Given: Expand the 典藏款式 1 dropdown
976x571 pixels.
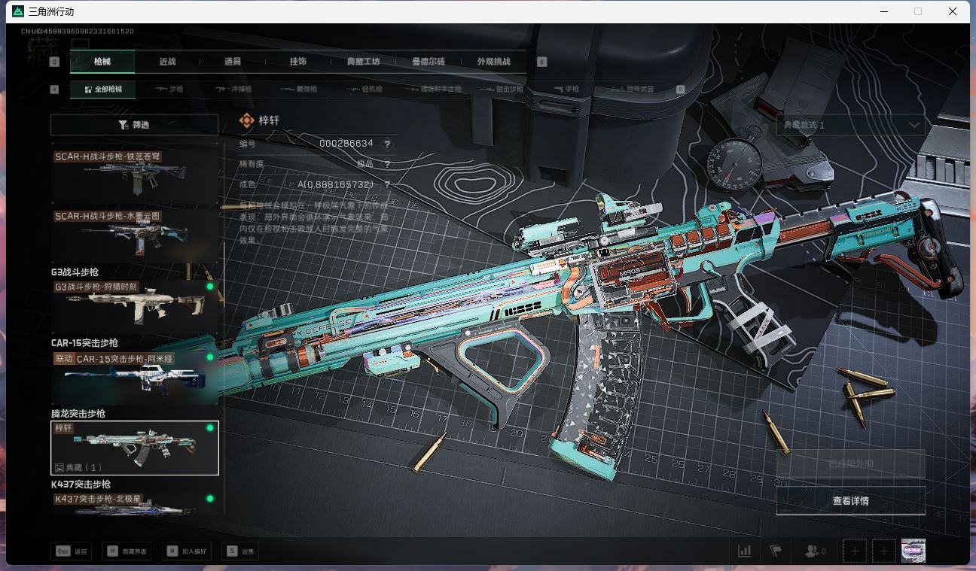Looking at the screenshot, I should [850, 125].
